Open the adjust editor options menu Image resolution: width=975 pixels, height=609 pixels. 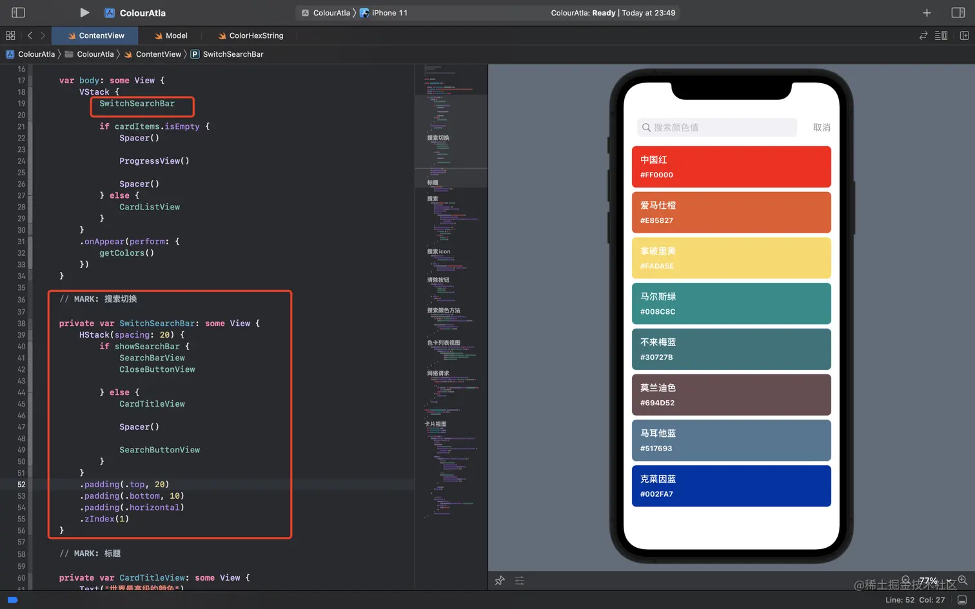click(941, 35)
